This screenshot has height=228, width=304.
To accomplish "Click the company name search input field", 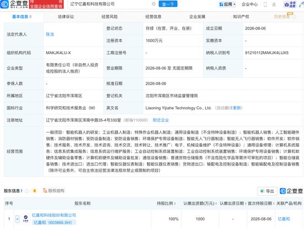I will 111,4.
